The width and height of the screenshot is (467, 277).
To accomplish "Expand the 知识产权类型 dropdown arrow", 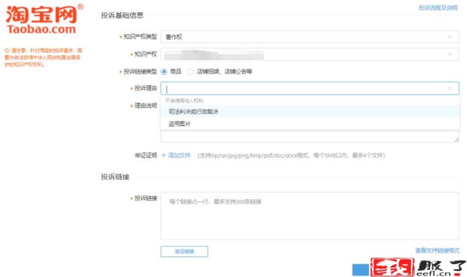I will 450,37.
